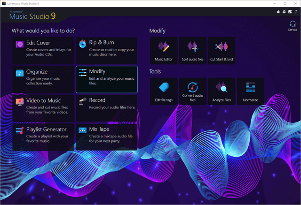
Task: Open settings via the gear icon
Action: coord(284,12)
